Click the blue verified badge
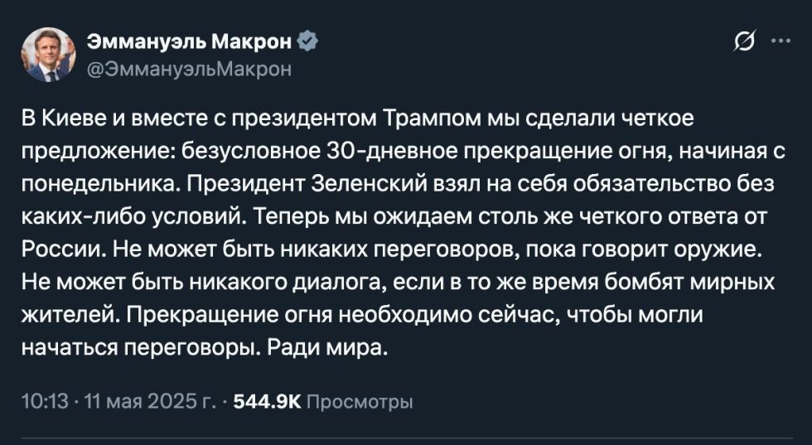Viewport: 812px width, 445px height. 308,41
